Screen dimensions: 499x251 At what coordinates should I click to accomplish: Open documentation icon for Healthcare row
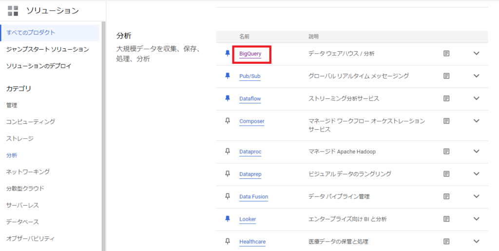[446, 241]
